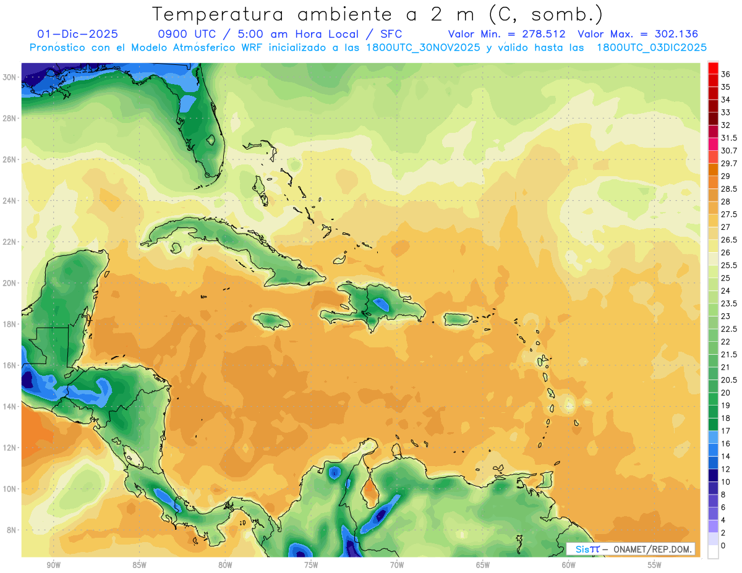Image resolution: width=742 pixels, height=573 pixels.
Task: Click "Pronóstico con el Modelo Atmósferico WRF" text
Action: click(147, 48)
